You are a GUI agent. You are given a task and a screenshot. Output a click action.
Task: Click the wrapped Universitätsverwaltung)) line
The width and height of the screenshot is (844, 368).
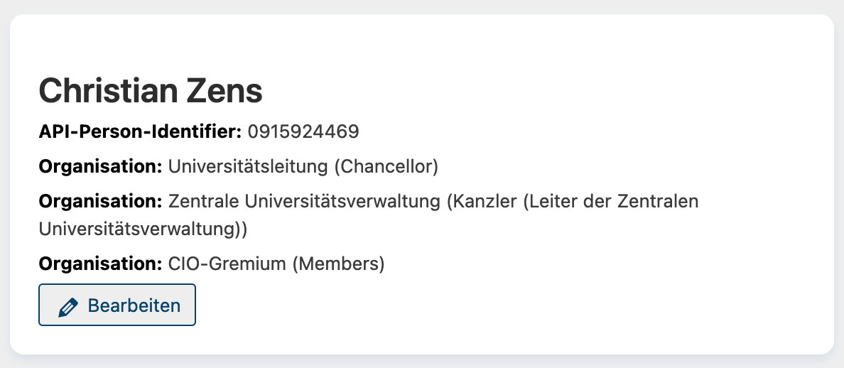point(143,229)
